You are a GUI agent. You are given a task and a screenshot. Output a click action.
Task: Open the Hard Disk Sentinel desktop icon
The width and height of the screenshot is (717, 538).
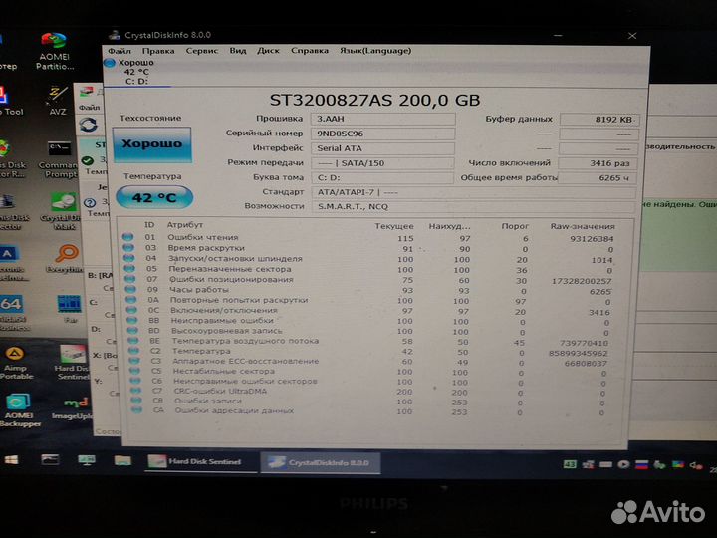point(72,362)
